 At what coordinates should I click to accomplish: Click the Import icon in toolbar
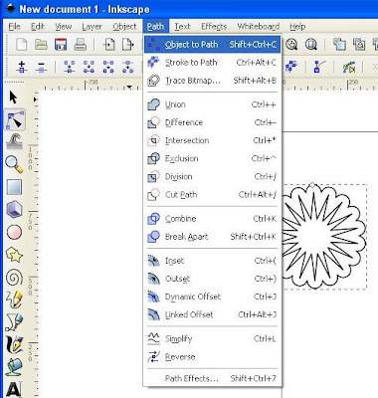point(108,45)
